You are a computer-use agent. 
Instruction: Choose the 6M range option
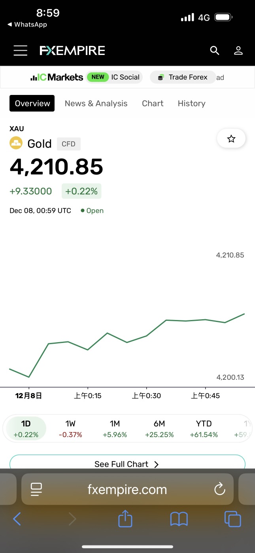[159, 429]
